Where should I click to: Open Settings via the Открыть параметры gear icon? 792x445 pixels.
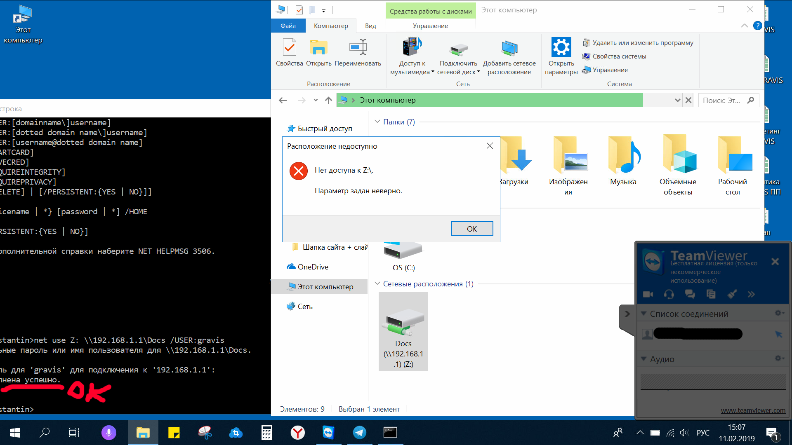coord(561,48)
